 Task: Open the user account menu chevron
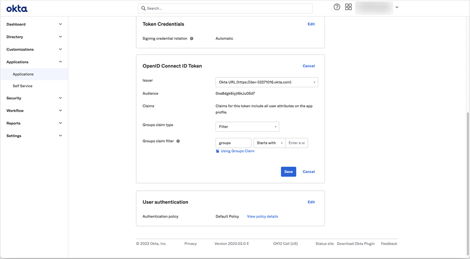397,7
